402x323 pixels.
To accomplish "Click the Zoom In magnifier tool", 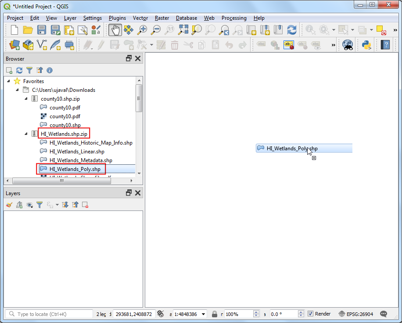I will [x=142, y=30].
